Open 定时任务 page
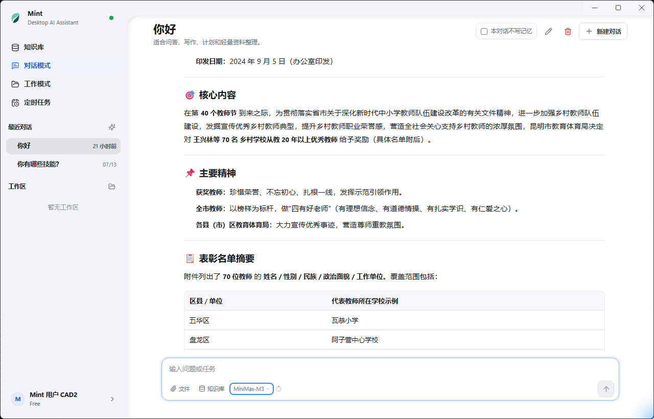 pos(63,102)
